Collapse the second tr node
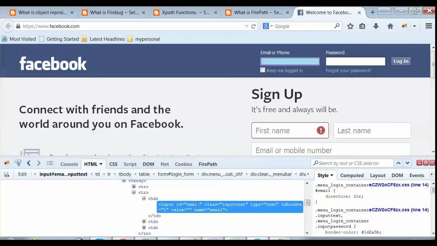Viewport: 437px width, 246px height. [134, 192]
